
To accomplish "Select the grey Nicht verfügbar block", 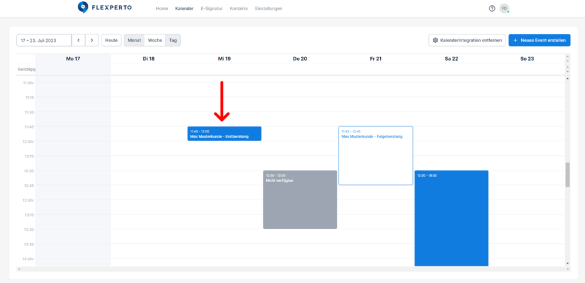I will 300,200.
